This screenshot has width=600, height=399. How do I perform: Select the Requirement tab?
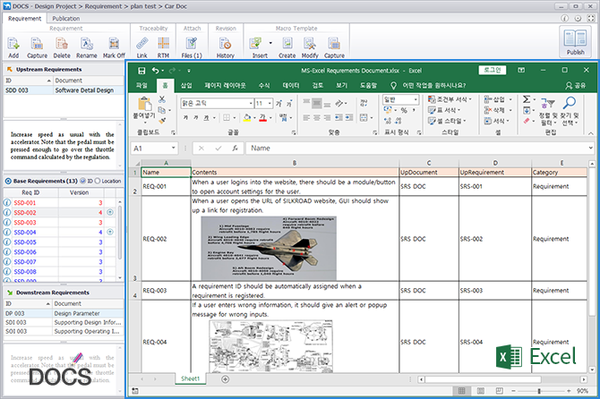[x=24, y=19]
